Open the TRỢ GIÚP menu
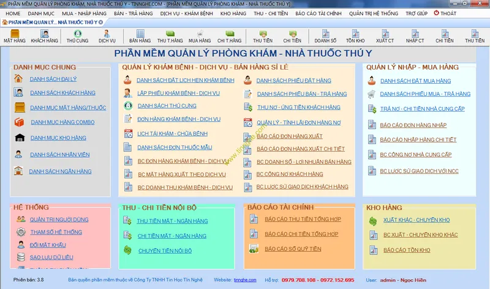This screenshot has height=289, width=490. point(417,13)
